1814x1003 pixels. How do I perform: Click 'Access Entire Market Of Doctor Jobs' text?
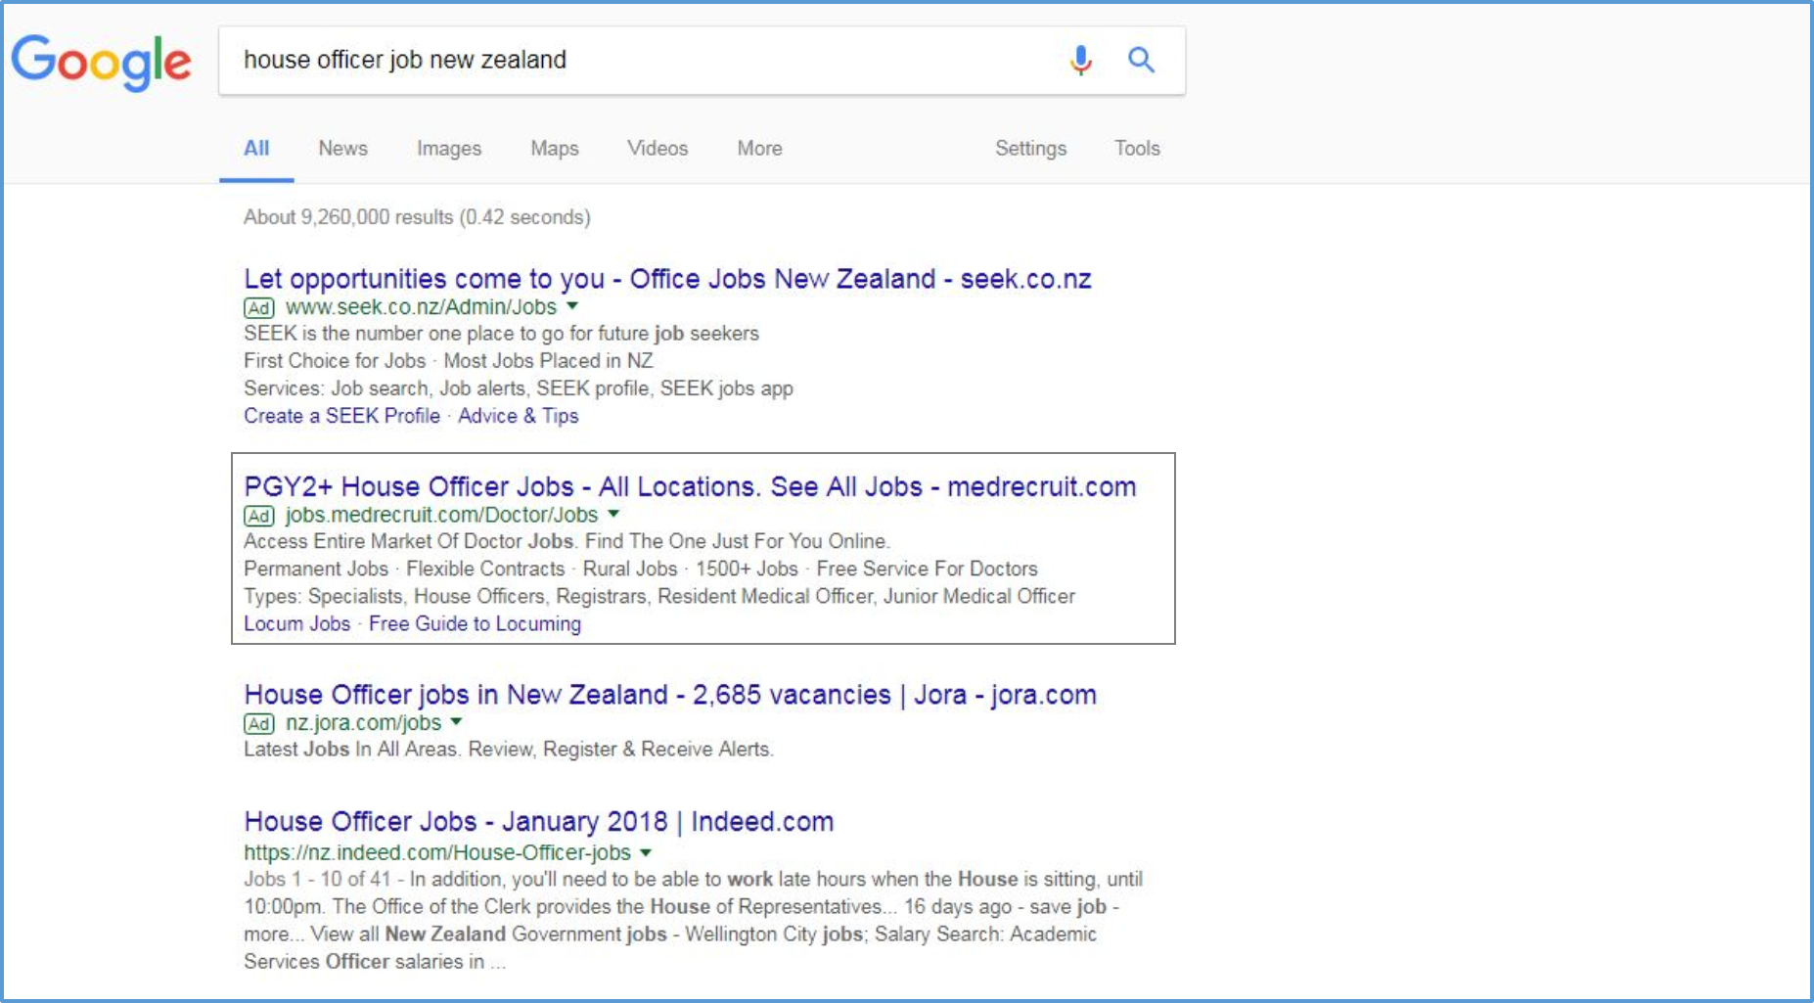click(567, 541)
